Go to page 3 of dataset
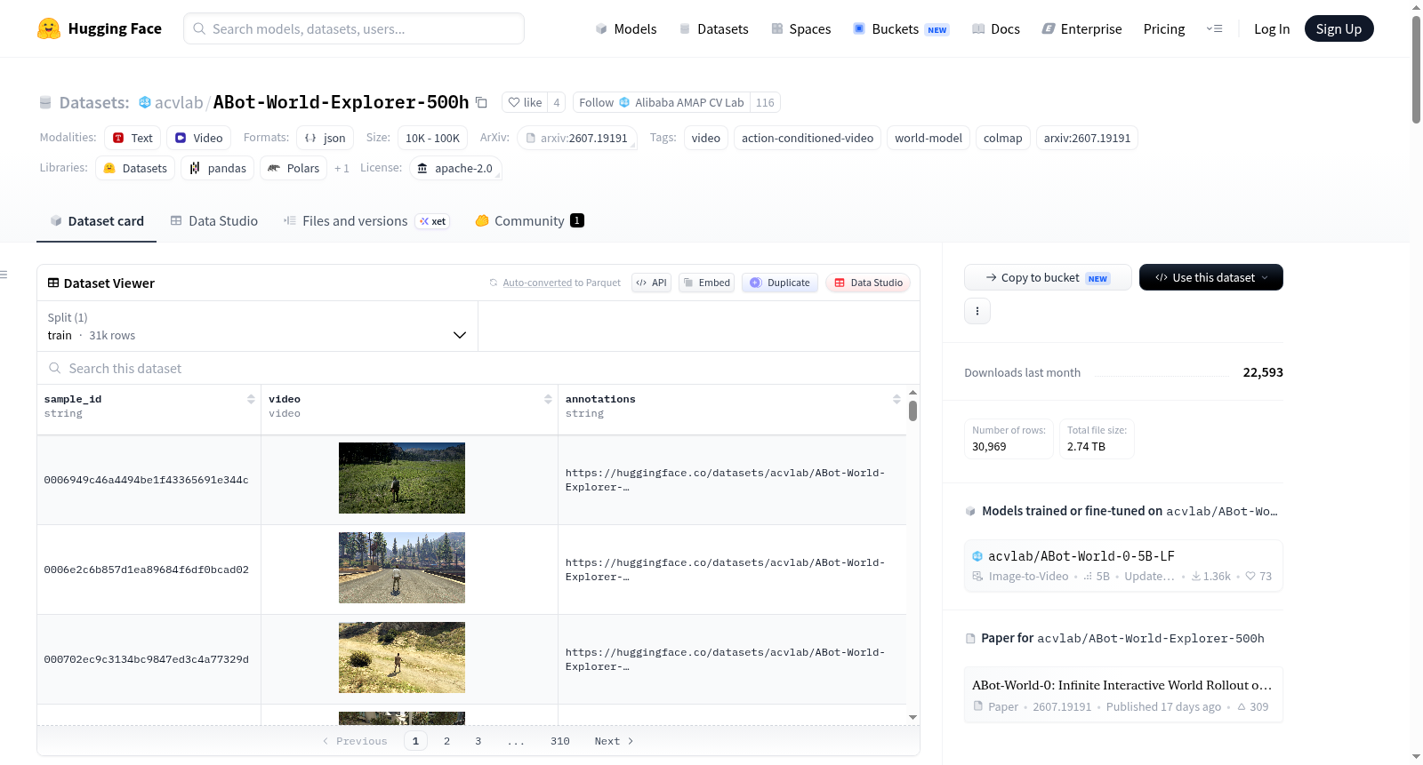Image resolution: width=1423 pixels, height=765 pixels. point(478,741)
